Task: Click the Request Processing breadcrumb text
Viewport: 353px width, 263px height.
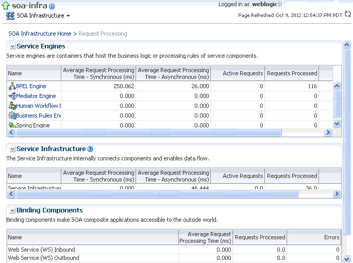Action: point(103,34)
